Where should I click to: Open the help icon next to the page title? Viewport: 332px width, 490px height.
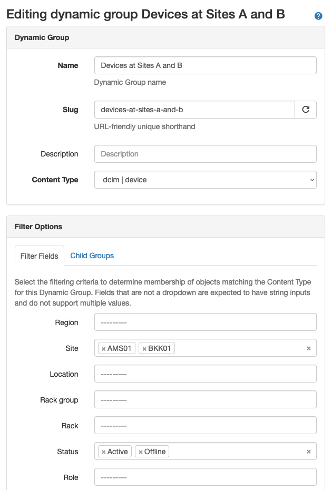(x=318, y=16)
